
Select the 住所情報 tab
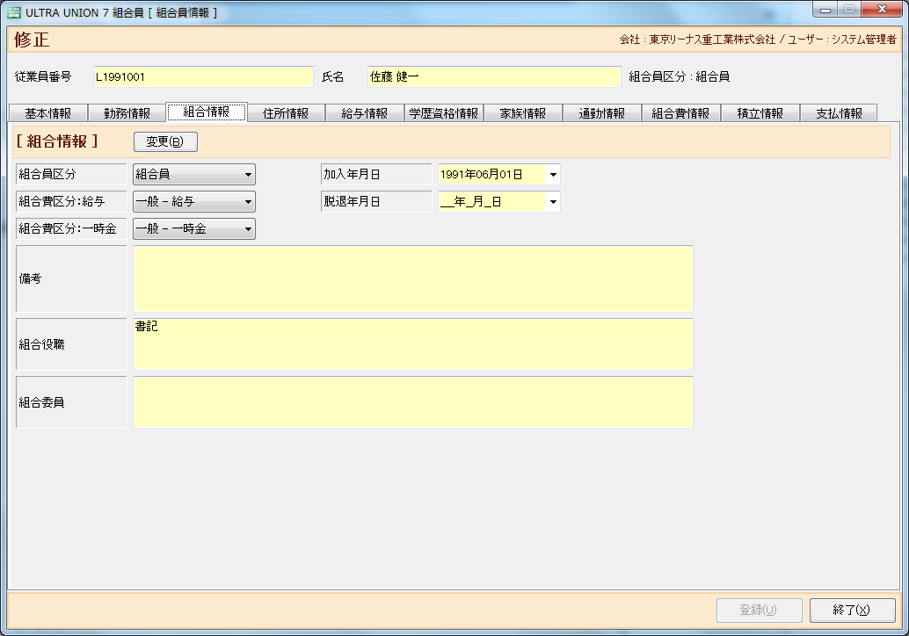285,113
